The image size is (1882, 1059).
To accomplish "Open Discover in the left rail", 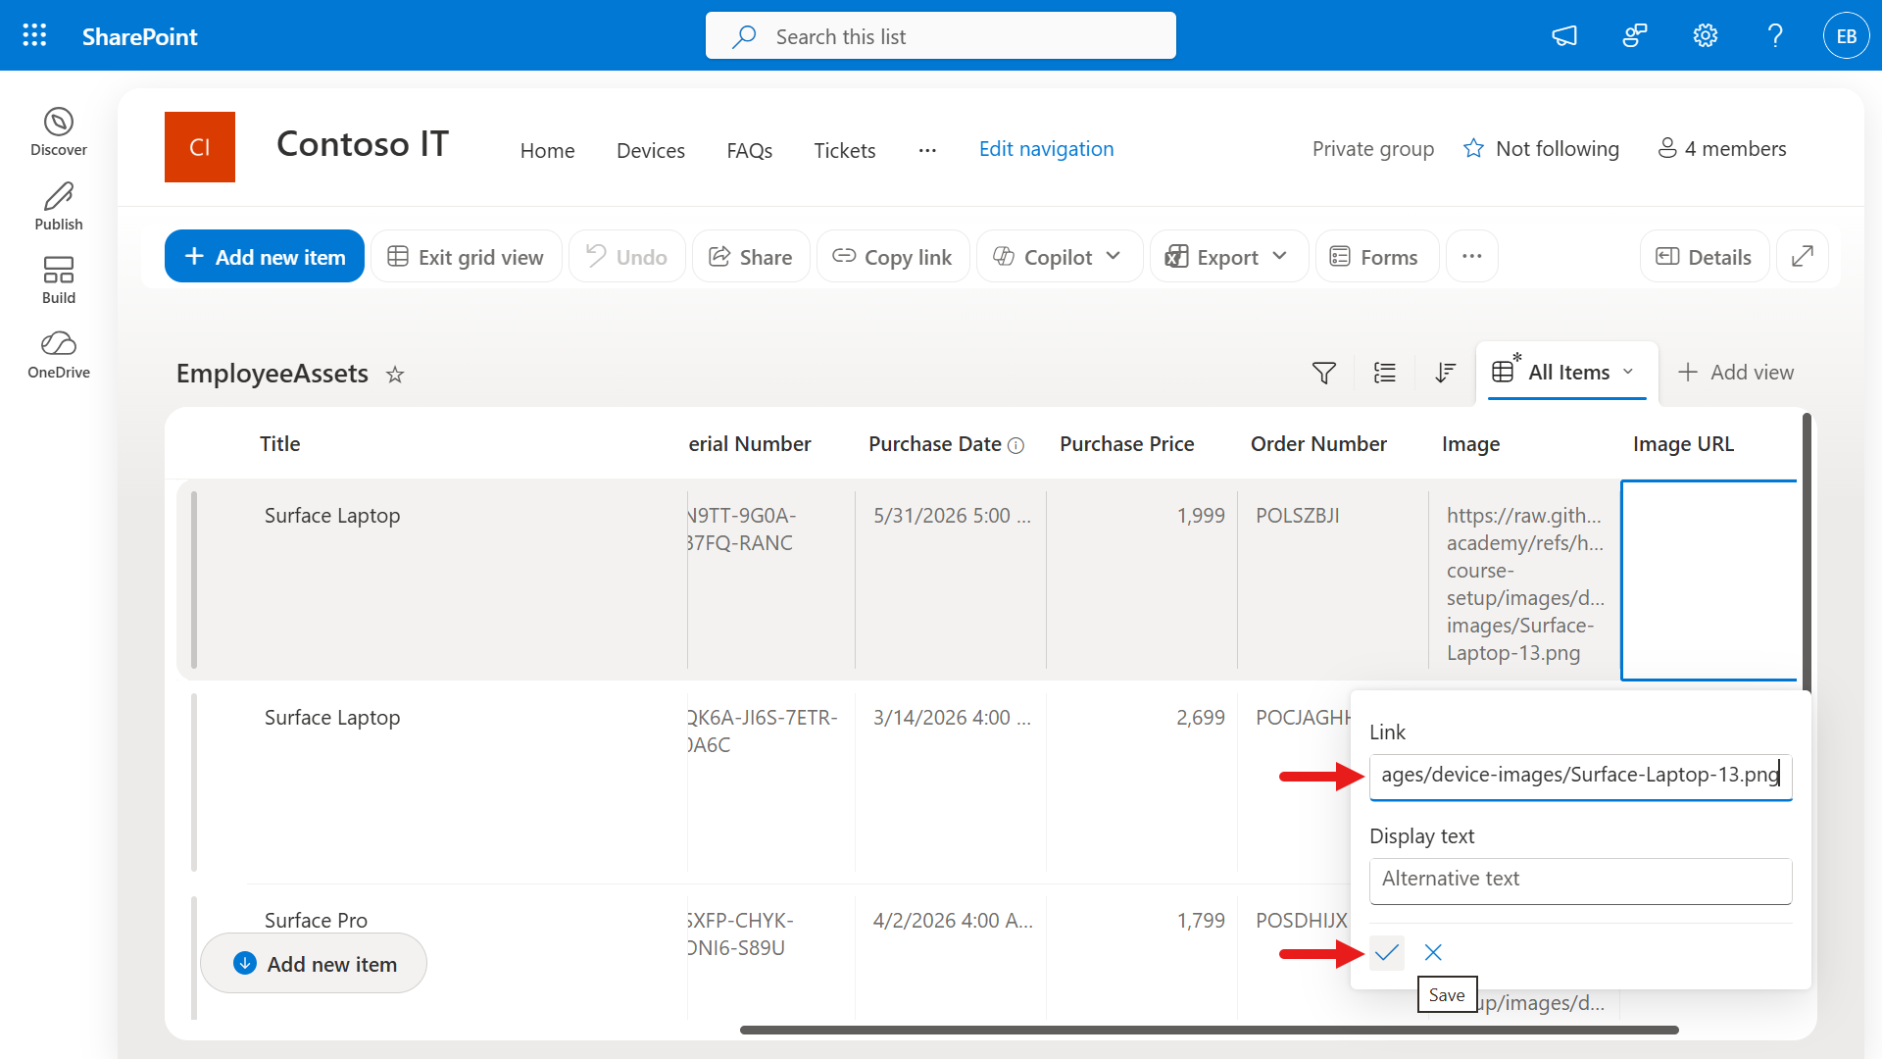I will (59, 132).
